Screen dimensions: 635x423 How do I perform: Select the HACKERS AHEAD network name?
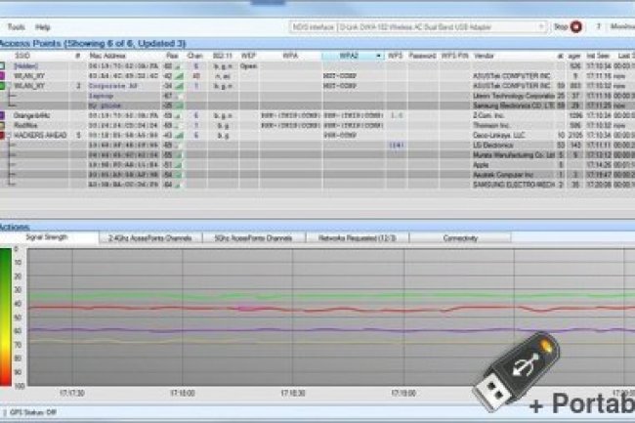coord(40,136)
